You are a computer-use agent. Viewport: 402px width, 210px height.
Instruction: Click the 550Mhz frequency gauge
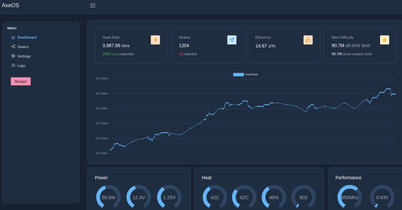(350, 197)
